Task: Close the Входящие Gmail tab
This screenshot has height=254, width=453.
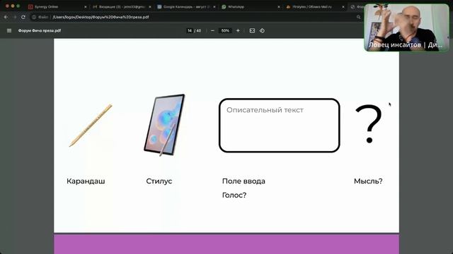Action: point(150,6)
